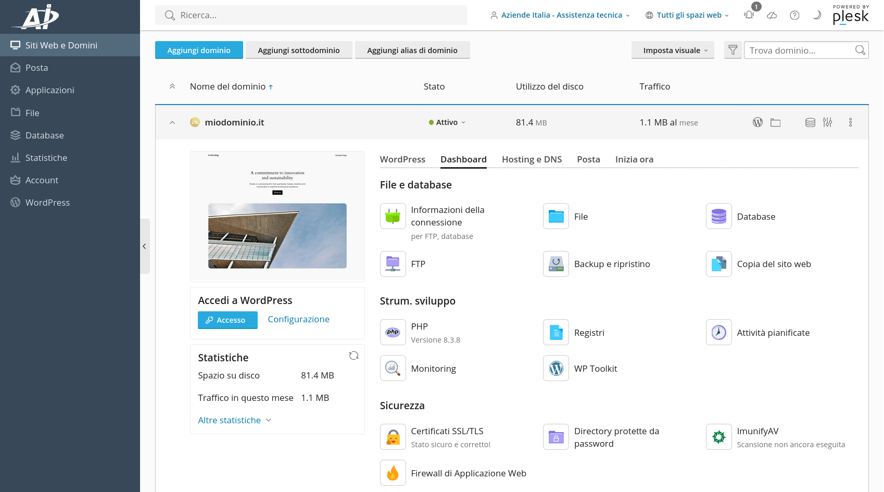
Task: Open Tutti gli spazi web dropdown
Action: point(687,15)
